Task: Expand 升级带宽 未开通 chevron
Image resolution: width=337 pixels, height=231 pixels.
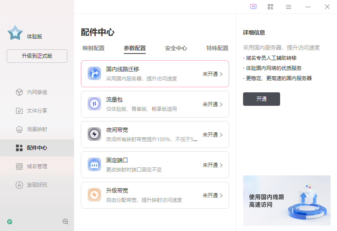Action: [x=221, y=196]
